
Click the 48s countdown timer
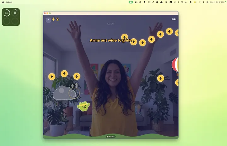[x=174, y=19]
